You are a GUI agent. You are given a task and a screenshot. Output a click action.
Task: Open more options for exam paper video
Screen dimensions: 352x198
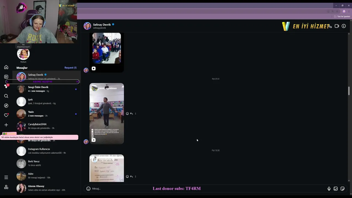[x=136, y=177]
